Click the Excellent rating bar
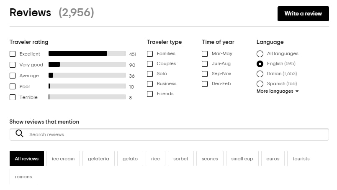Viewport: 337px width, 190px height. point(87,53)
